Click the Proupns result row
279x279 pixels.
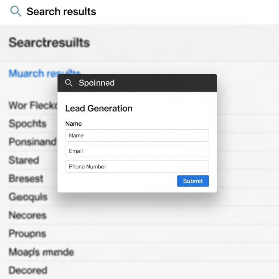pyautogui.click(x=27, y=234)
